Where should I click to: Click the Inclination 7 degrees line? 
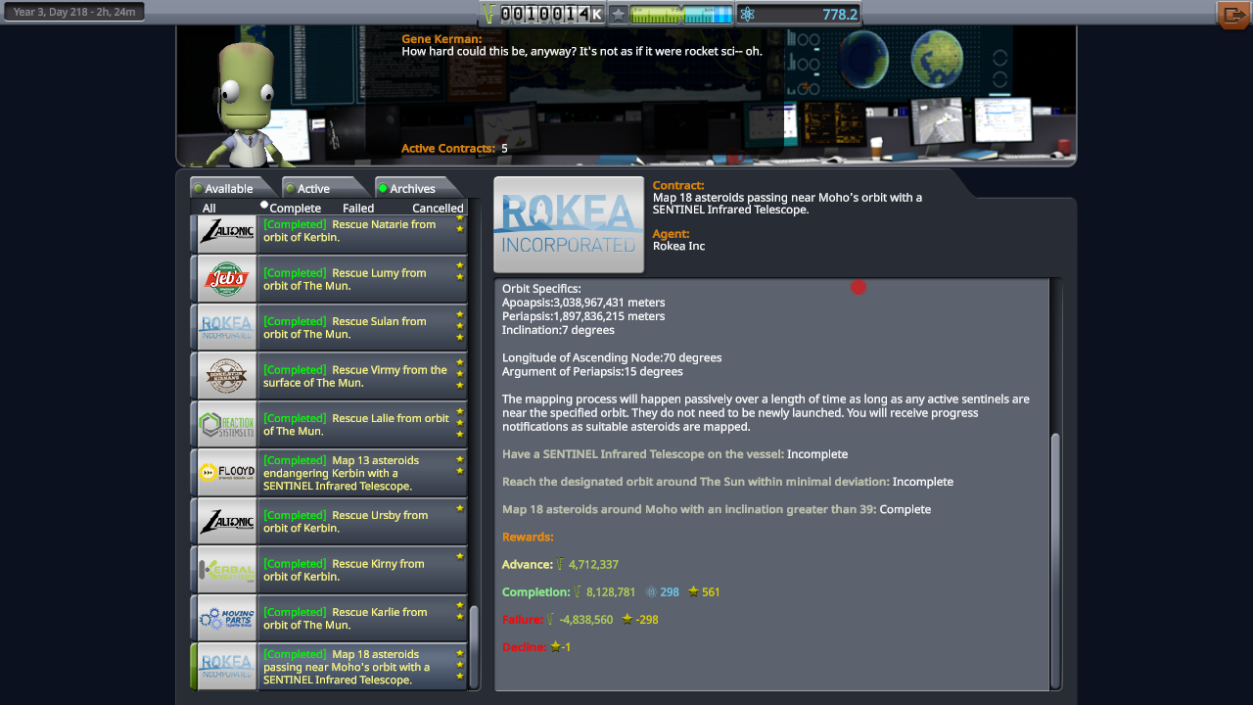point(559,330)
